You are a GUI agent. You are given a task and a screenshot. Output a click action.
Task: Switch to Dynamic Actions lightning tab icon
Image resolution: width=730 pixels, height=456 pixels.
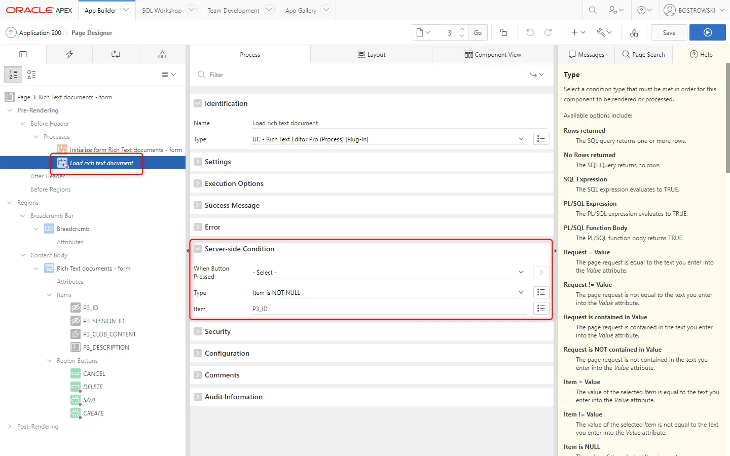pyautogui.click(x=69, y=54)
